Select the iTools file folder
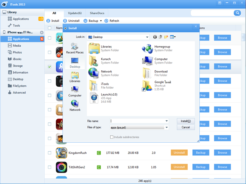This screenshot has width=246, height=184. (x=101, y=85)
